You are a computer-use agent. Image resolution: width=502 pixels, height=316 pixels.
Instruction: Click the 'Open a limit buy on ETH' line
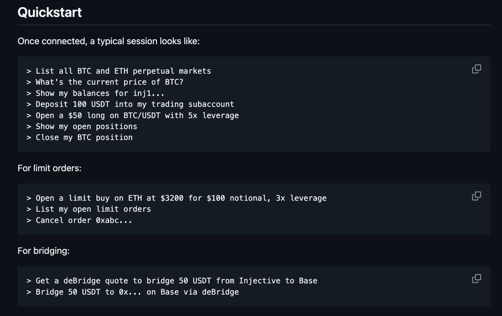[x=181, y=198]
